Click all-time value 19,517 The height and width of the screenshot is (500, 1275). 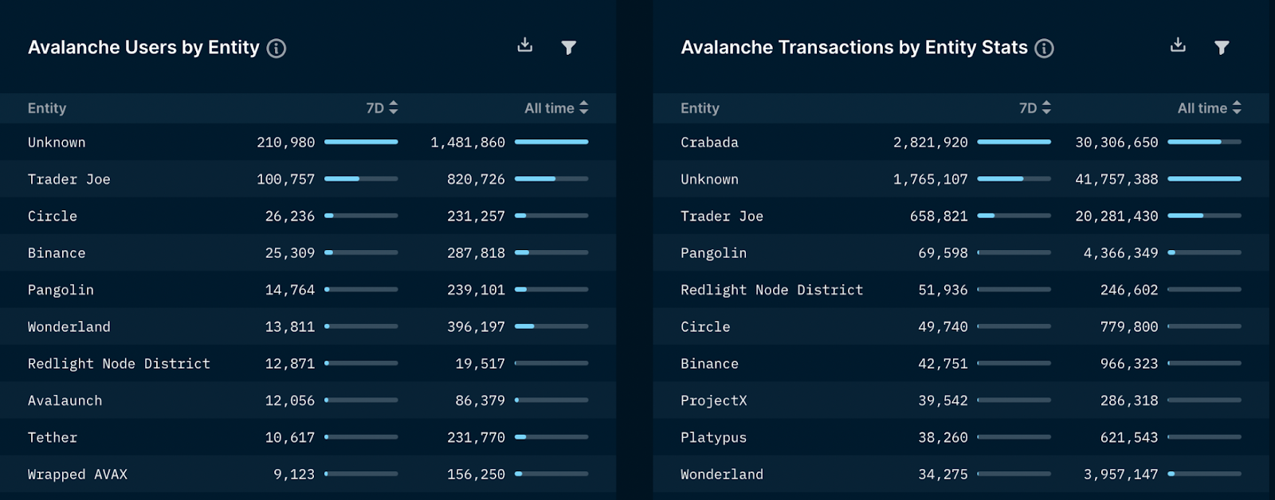point(481,364)
